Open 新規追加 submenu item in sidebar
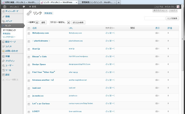Image resolution: width=185 pixels, height=114 pixels. pyautogui.click(x=6, y=34)
